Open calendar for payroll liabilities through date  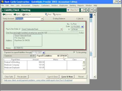[x=43, y=53]
